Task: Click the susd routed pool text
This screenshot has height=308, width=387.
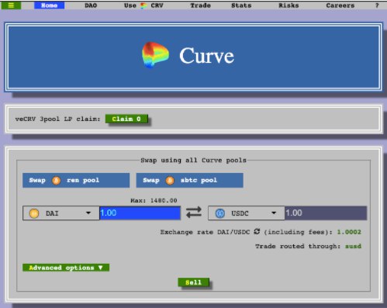Action: (353, 246)
